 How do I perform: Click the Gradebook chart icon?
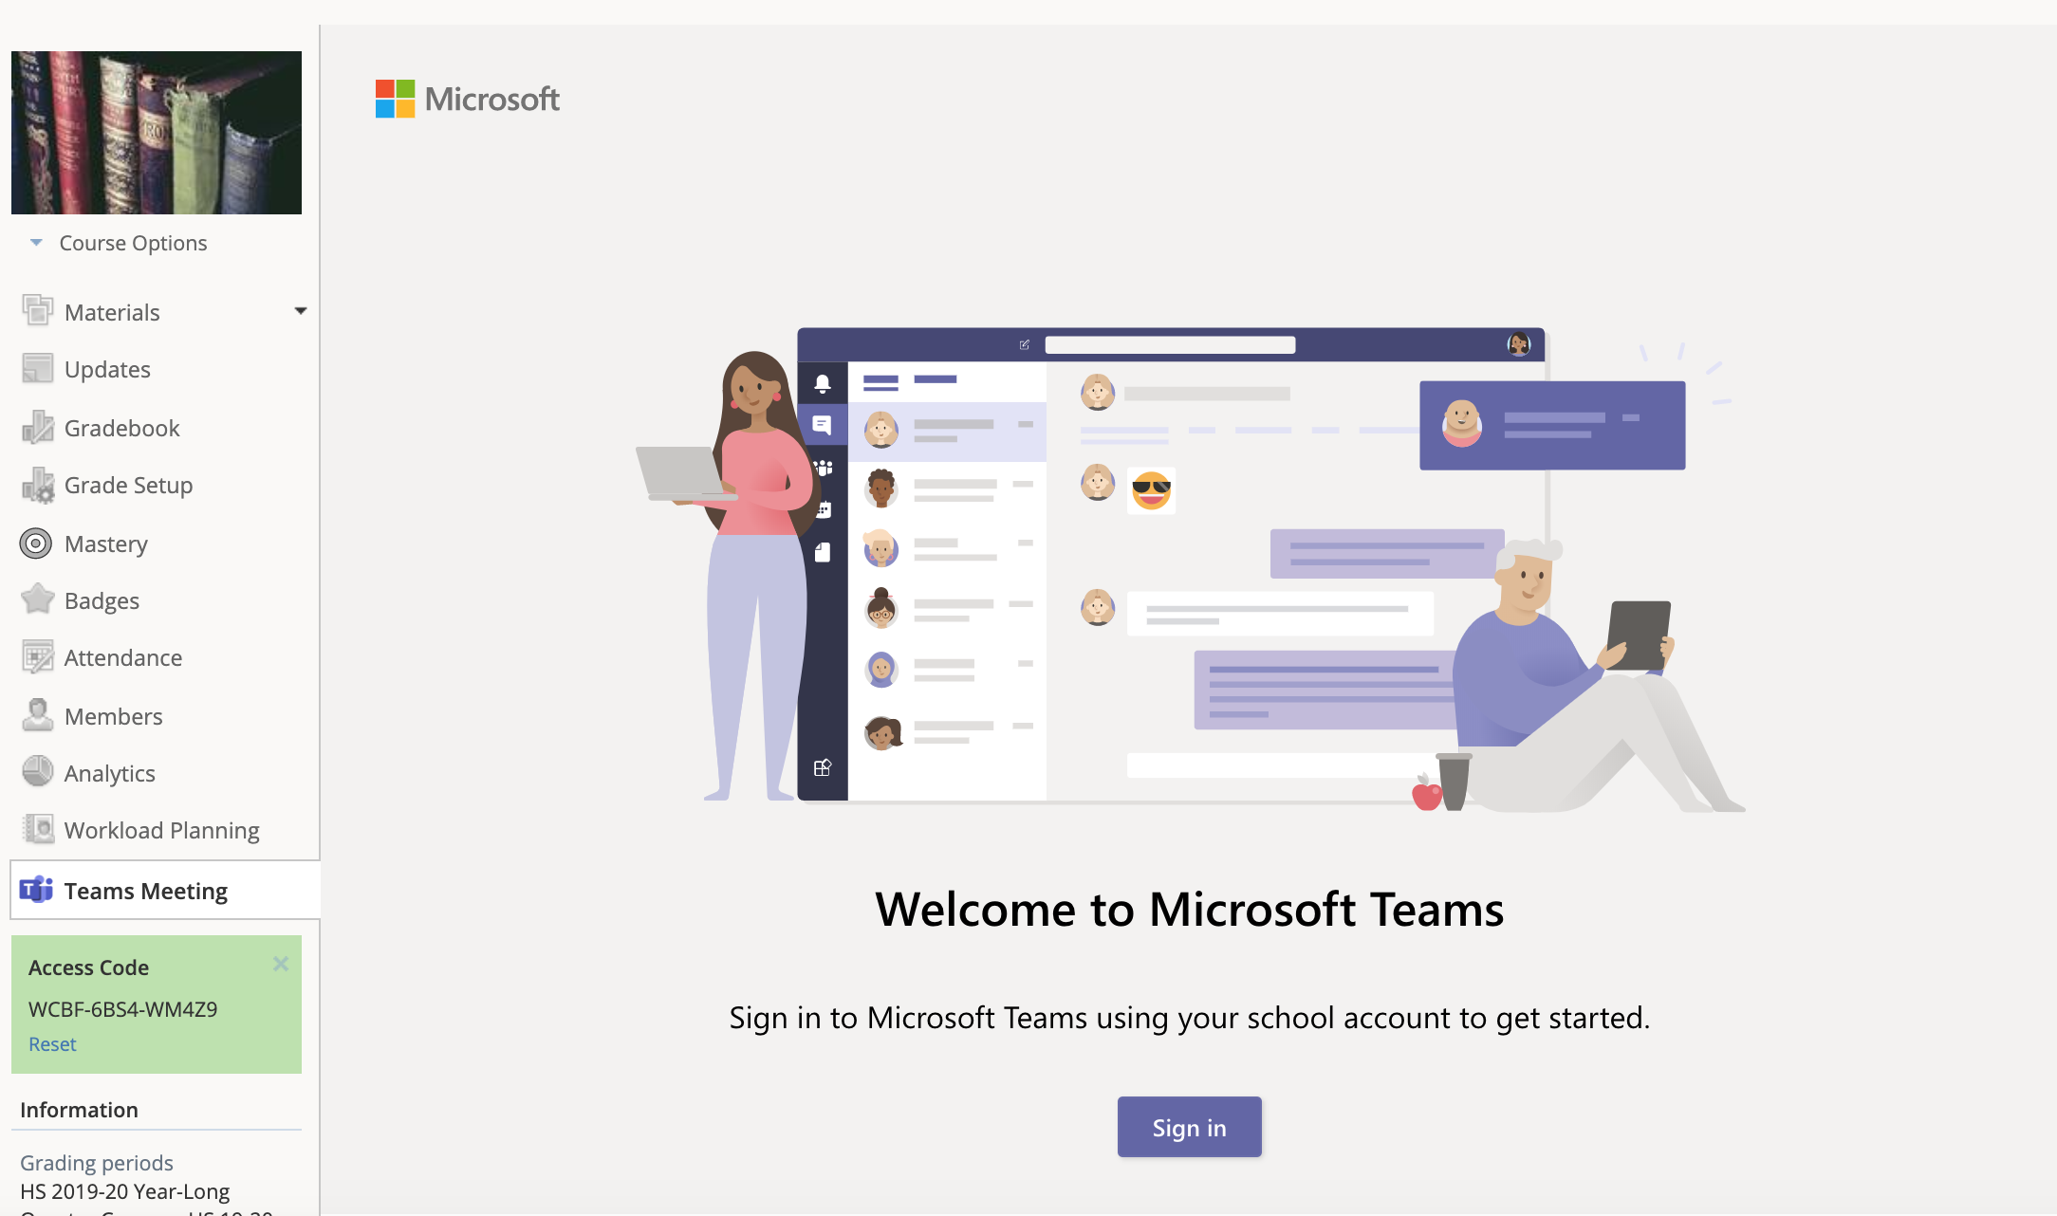(37, 428)
